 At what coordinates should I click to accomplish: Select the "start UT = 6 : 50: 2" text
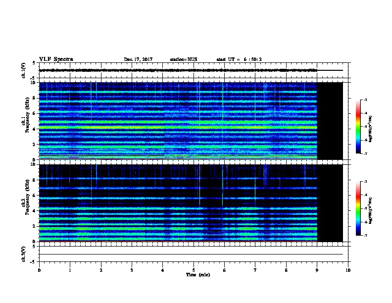coord(239,59)
